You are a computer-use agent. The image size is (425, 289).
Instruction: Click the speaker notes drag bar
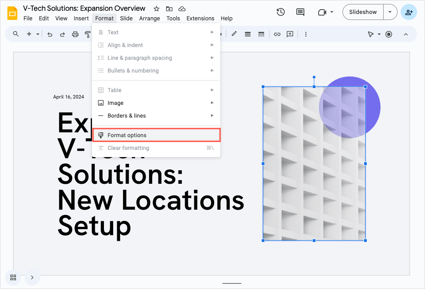point(232,283)
